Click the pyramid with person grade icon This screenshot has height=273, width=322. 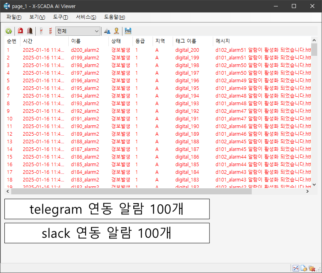pos(107,31)
